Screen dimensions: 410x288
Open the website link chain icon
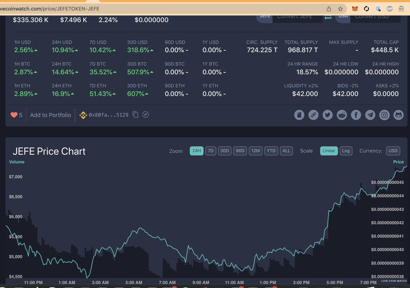(313, 115)
